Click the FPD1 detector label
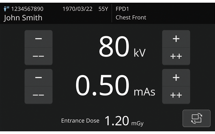The width and height of the screenshot is (215, 134). (122, 9)
